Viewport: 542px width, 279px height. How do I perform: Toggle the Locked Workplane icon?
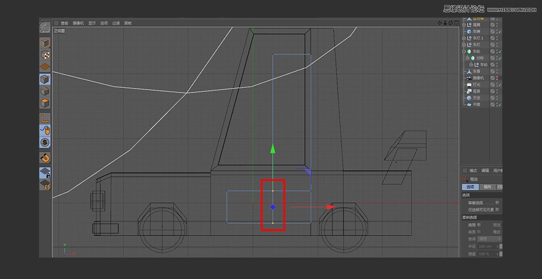coord(45,172)
